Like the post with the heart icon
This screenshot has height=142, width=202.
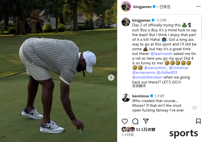[x=125, y=121]
